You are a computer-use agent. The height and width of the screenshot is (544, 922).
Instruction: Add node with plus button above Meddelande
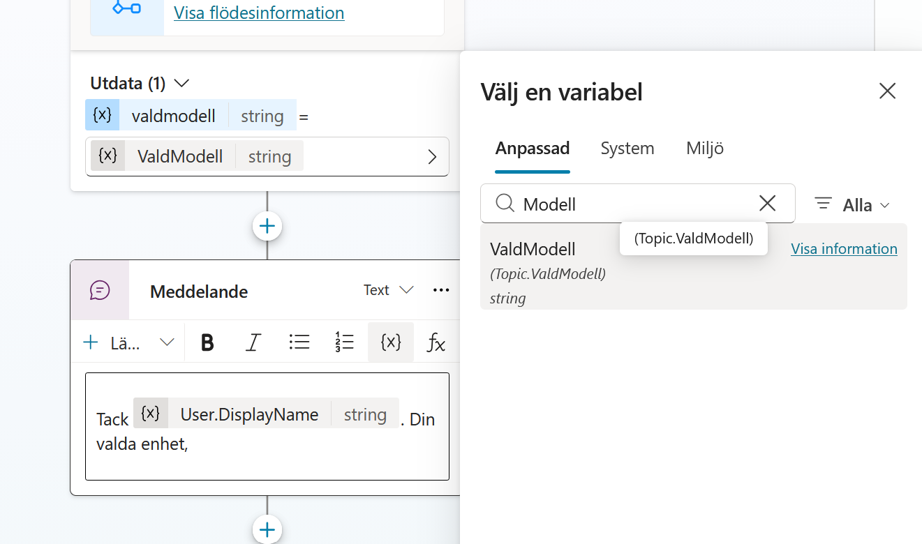(x=267, y=226)
